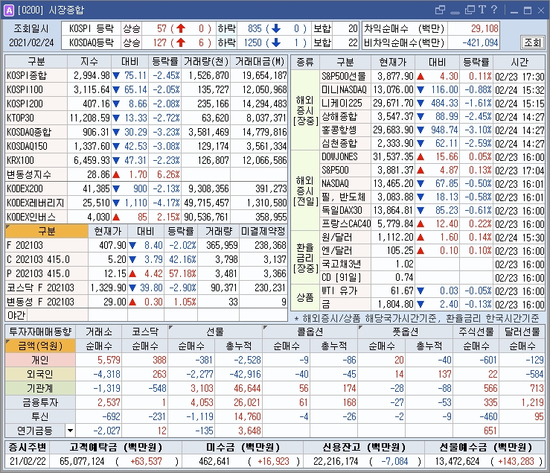Viewport: 550px width, 473px height.
Task: Click the underscore shrink icon in title bar
Action: coord(455,13)
